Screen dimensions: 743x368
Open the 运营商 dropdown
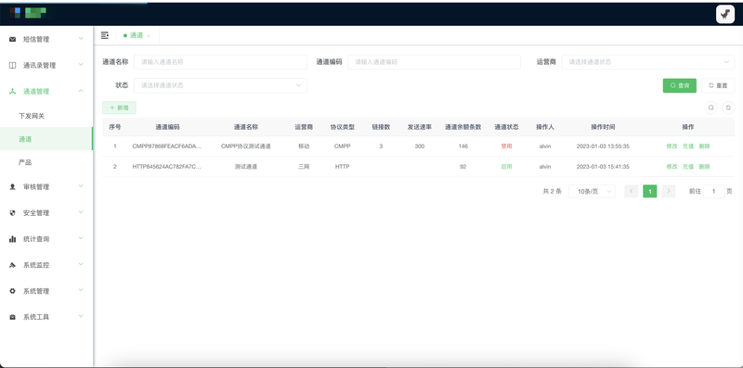(x=648, y=62)
